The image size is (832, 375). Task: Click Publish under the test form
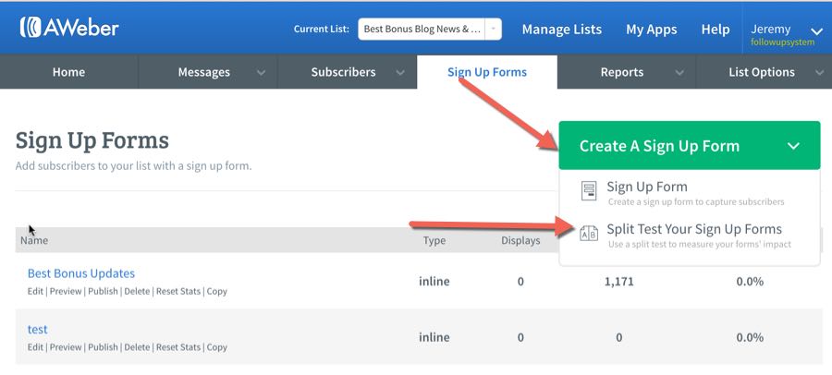(103, 347)
